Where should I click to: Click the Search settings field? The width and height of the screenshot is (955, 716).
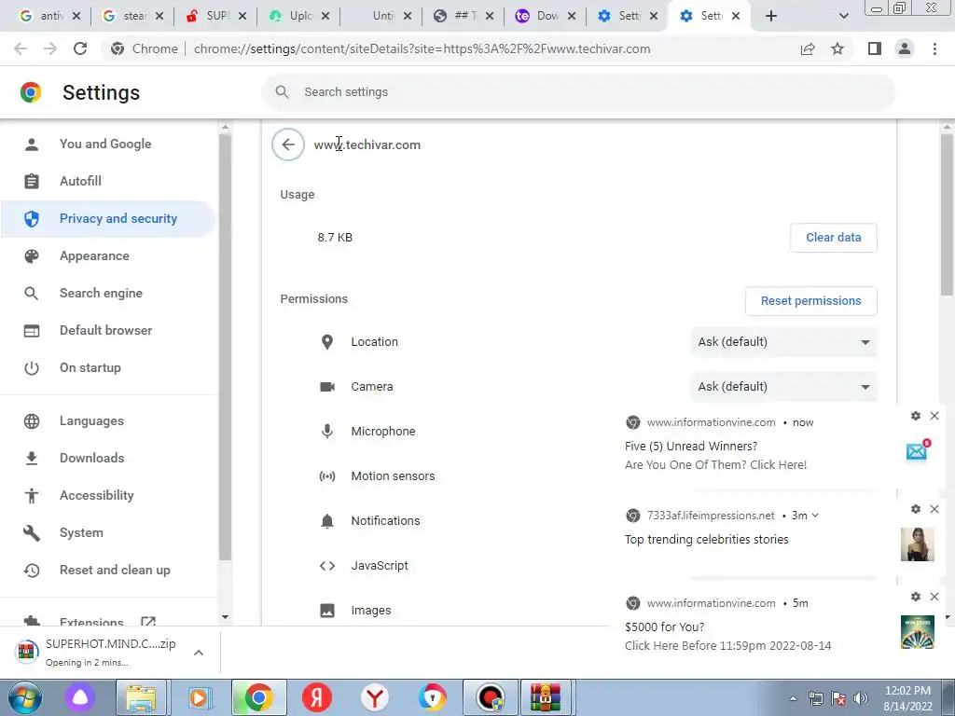click(578, 92)
